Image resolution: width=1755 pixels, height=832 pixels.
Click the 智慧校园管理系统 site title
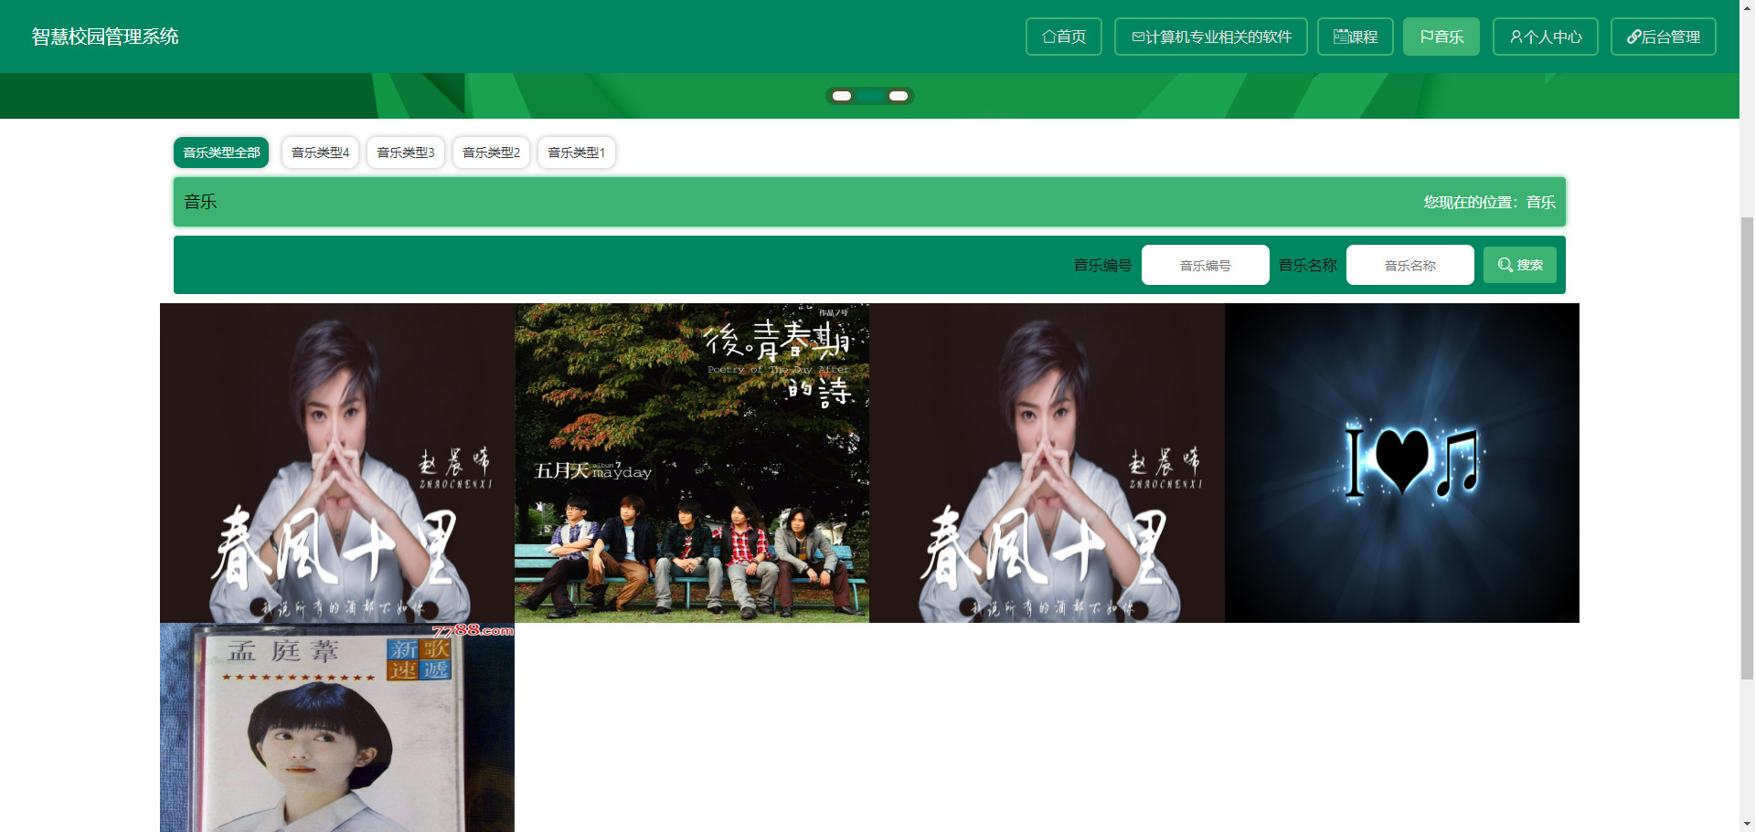[105, 37]
